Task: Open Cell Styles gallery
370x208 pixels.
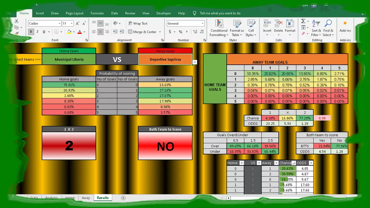Action: [251, 28]
